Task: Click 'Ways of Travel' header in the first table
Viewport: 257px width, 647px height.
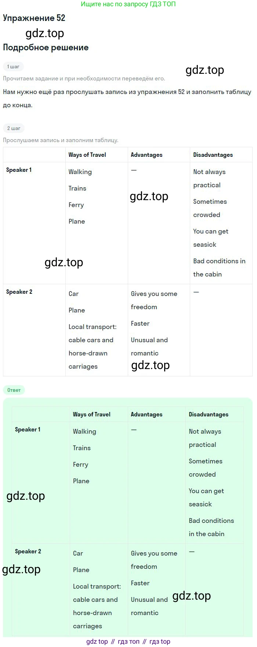Action: click(87, 155)
